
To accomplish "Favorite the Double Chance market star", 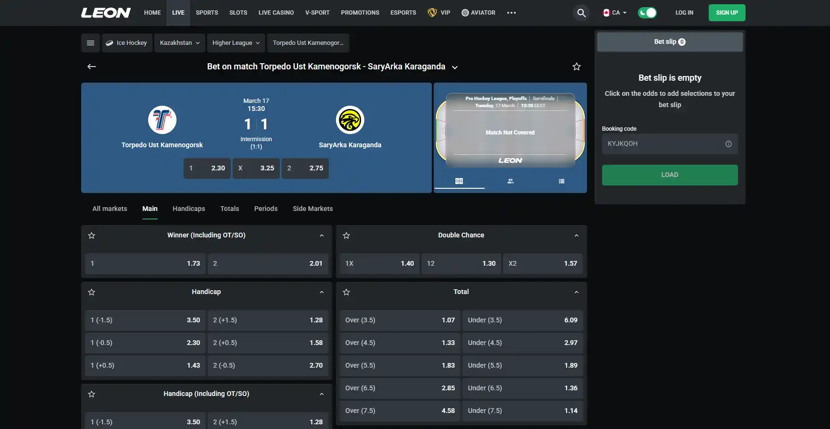I will tap(346, 236).
